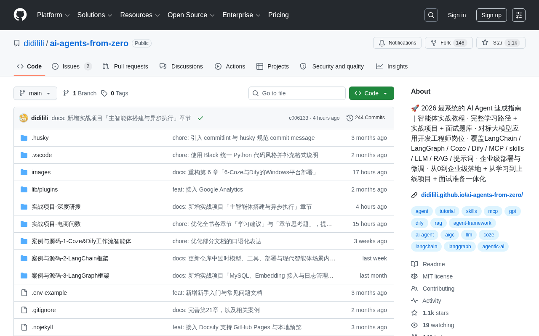Fork the repository button
Screen dimensions: 539x336
(x=448, y=43)
